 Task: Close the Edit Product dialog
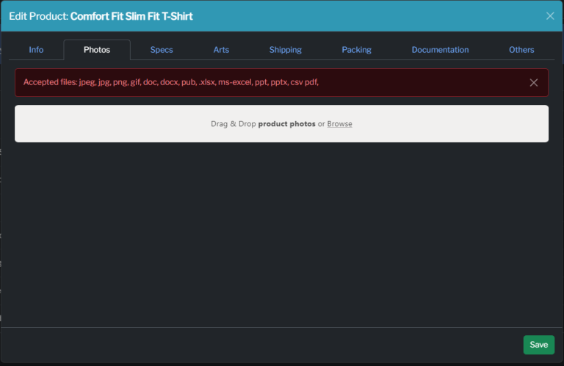click(x=549, y=16)
